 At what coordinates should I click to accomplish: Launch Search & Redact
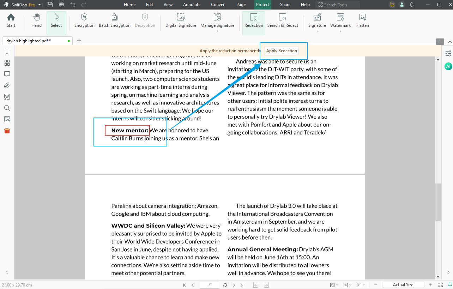[283, 20]
